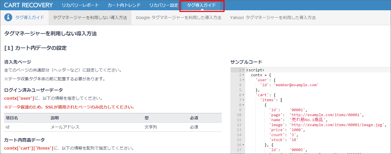This screenshot has width=391, height=154.
Task: Collapse the code fold arrow on line 2
Action: tap(243, 75)
